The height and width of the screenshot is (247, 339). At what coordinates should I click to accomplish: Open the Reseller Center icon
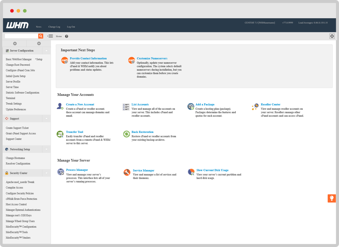pyautogui.click(x=255, y=107)
